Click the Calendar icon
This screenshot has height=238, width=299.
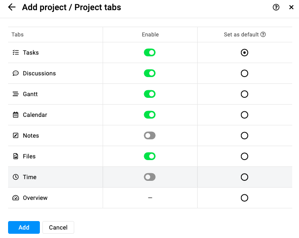coord(16,115)
